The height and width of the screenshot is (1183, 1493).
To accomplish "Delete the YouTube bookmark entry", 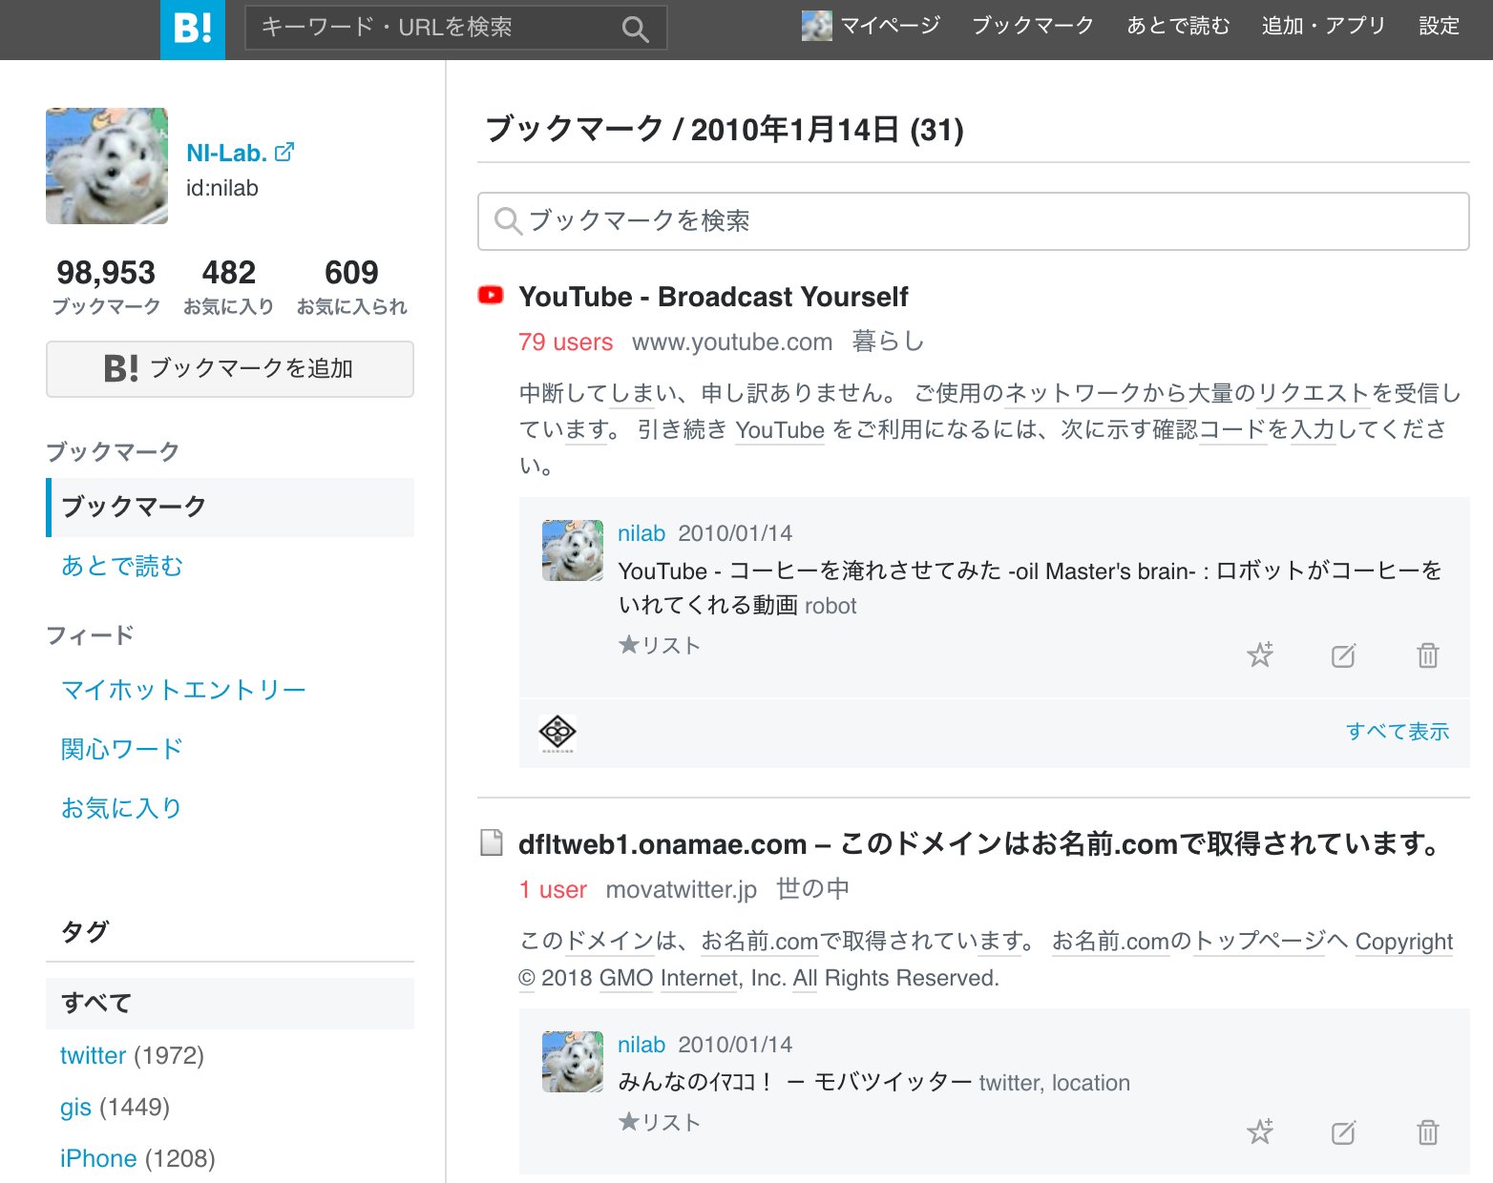I will 1427,655.
